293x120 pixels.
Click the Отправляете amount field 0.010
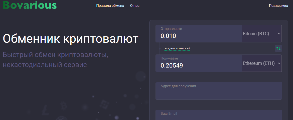(199, 34)
